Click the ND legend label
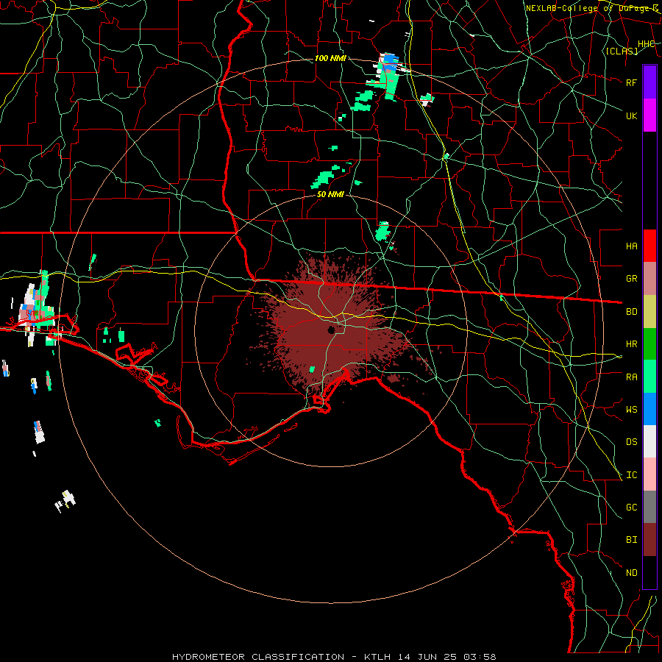This screenshot has width=662, height=662. tap(631, 573)
